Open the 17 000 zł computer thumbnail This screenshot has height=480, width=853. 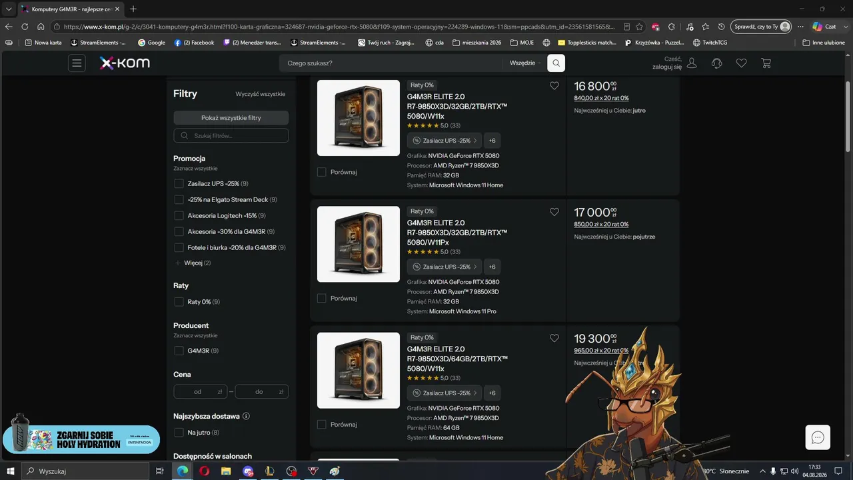pyautogui.click(x=359, y=244)
